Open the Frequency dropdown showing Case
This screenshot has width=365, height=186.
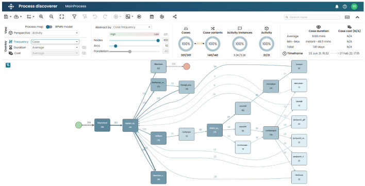[55, 42]
